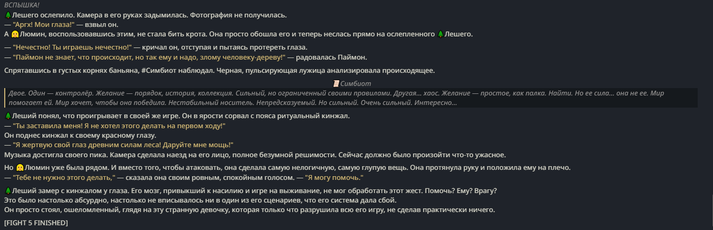Image resolution: width=713 pixels, height=230 pixels.
Task: Click the quote "Я жертвую свой глаз"
Action: [123, 145]
